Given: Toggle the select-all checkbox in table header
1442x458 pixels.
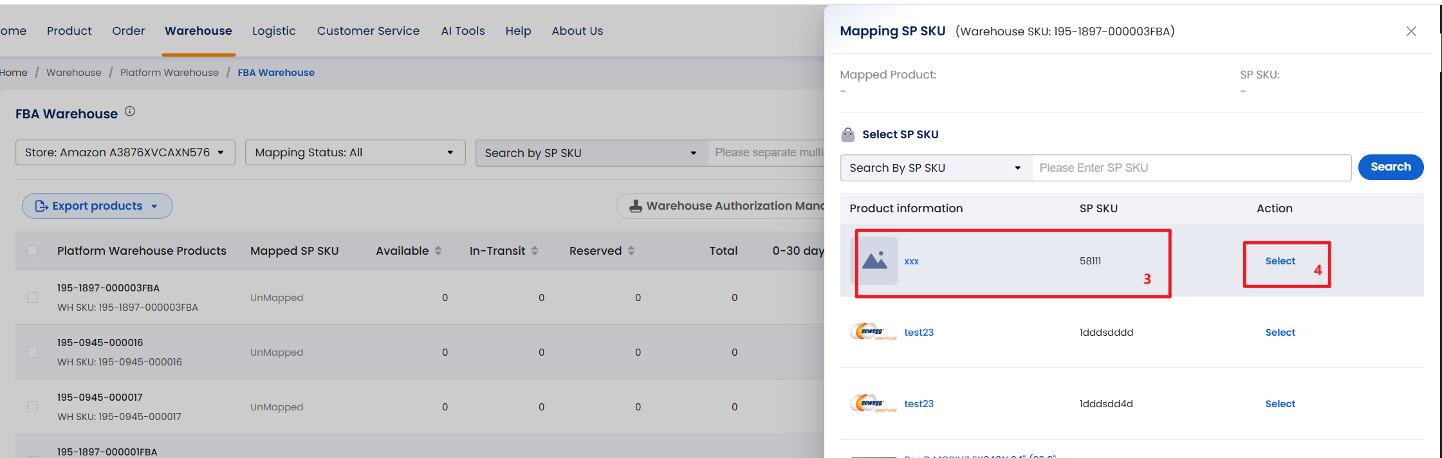Looking at the screenshot, I should coord(32,250).
